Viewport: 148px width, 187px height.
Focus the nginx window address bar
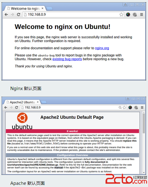pos(73,15)
